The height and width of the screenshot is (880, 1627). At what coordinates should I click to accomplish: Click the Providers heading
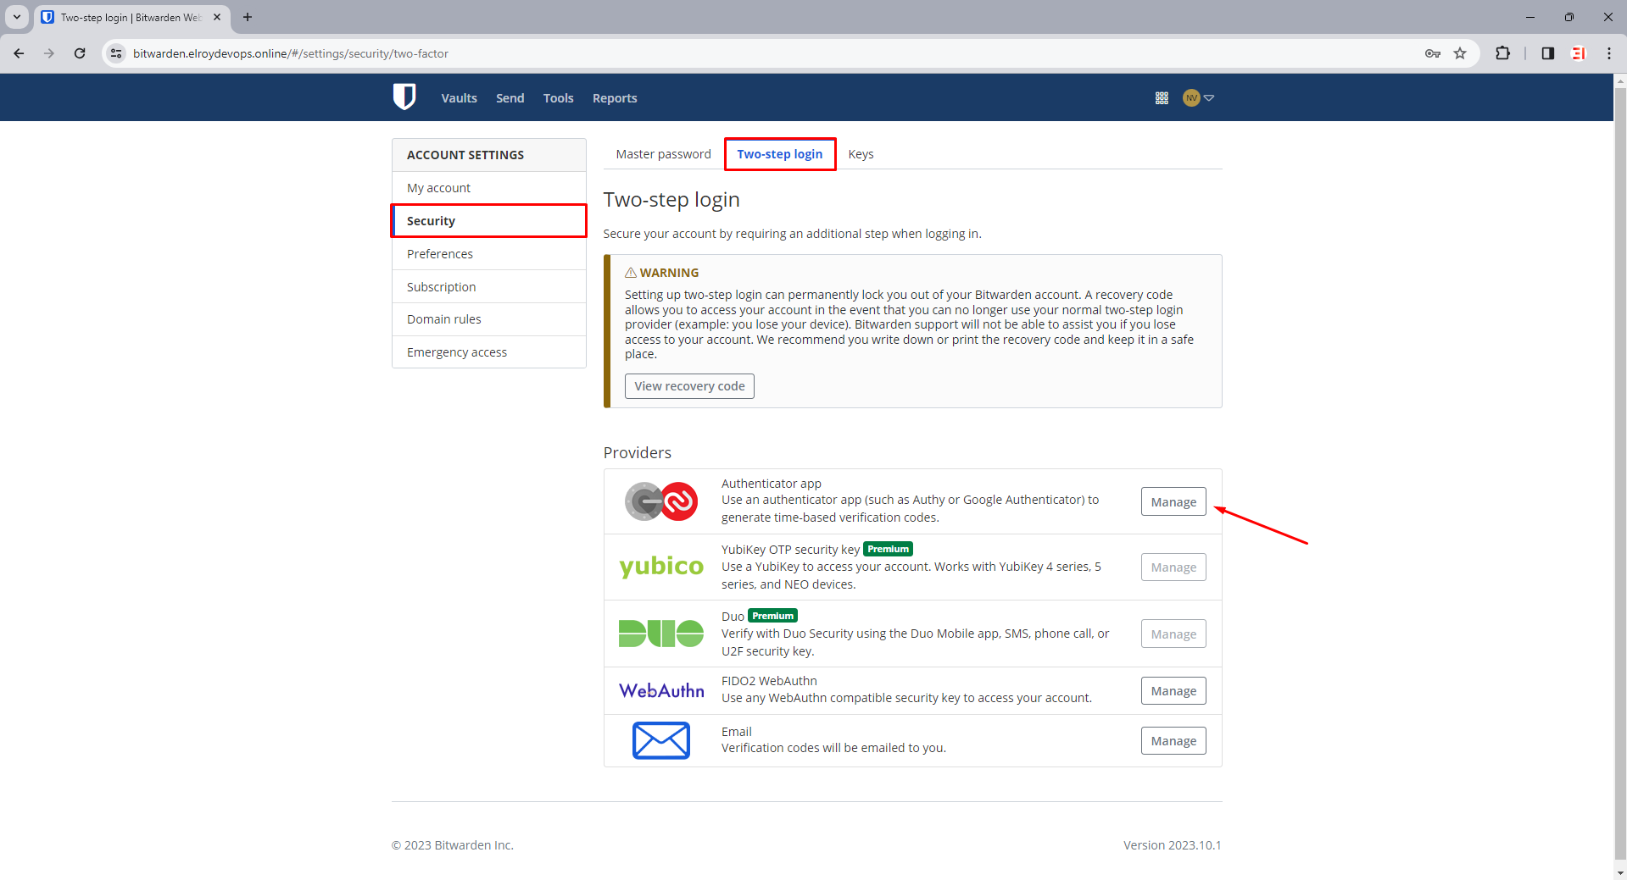coord(638,453)
